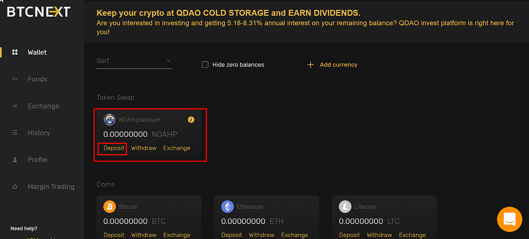Open Margin Trading via its sidebar icon
Viewport: 529px width, 239px height.
click(14, 186)
